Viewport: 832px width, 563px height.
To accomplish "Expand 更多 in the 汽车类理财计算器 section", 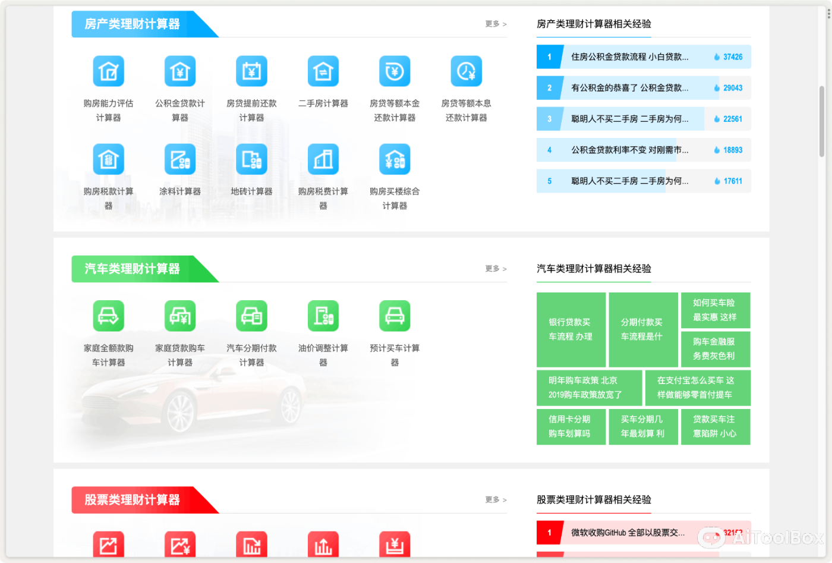I will 494,269.
